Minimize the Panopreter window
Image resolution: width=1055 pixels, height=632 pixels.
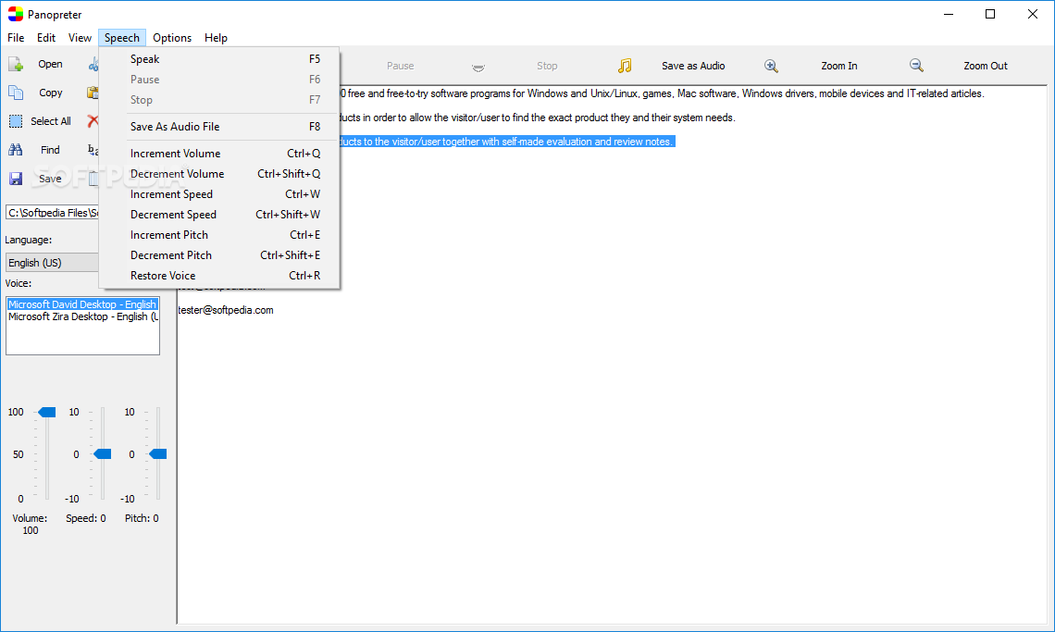click(949, 14)
